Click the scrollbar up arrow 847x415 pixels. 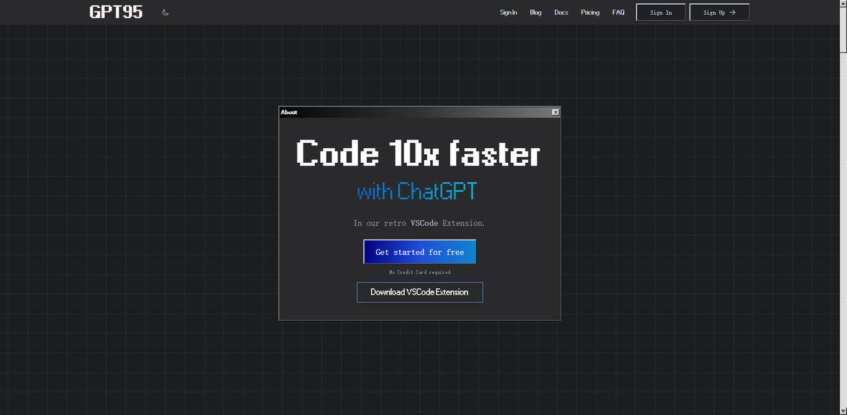tap(843, 4)
